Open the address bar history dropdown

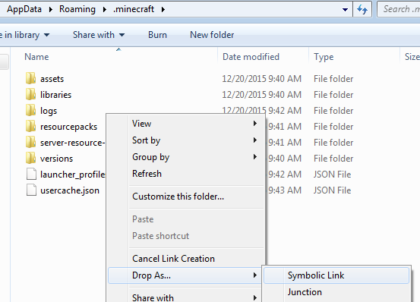click(x=345, y=10)
